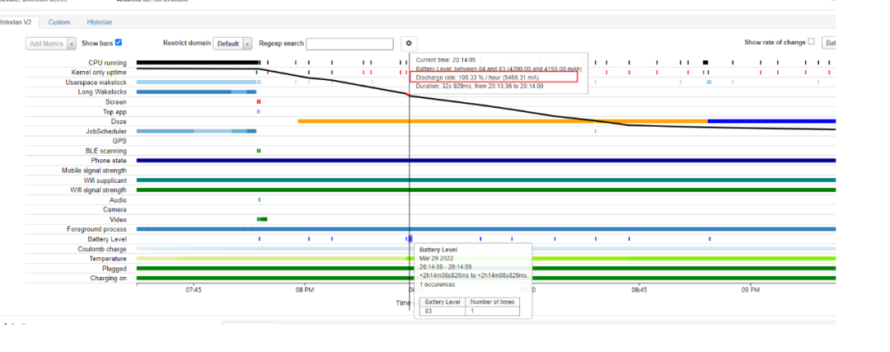890x352 pixels.
Task: Select the Userspace wakelock label
Action: (x=96, y=82)
